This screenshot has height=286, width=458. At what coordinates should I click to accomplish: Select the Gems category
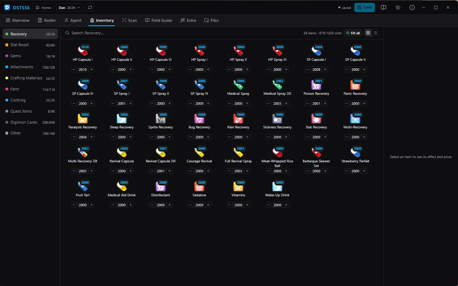click(30, 56)
